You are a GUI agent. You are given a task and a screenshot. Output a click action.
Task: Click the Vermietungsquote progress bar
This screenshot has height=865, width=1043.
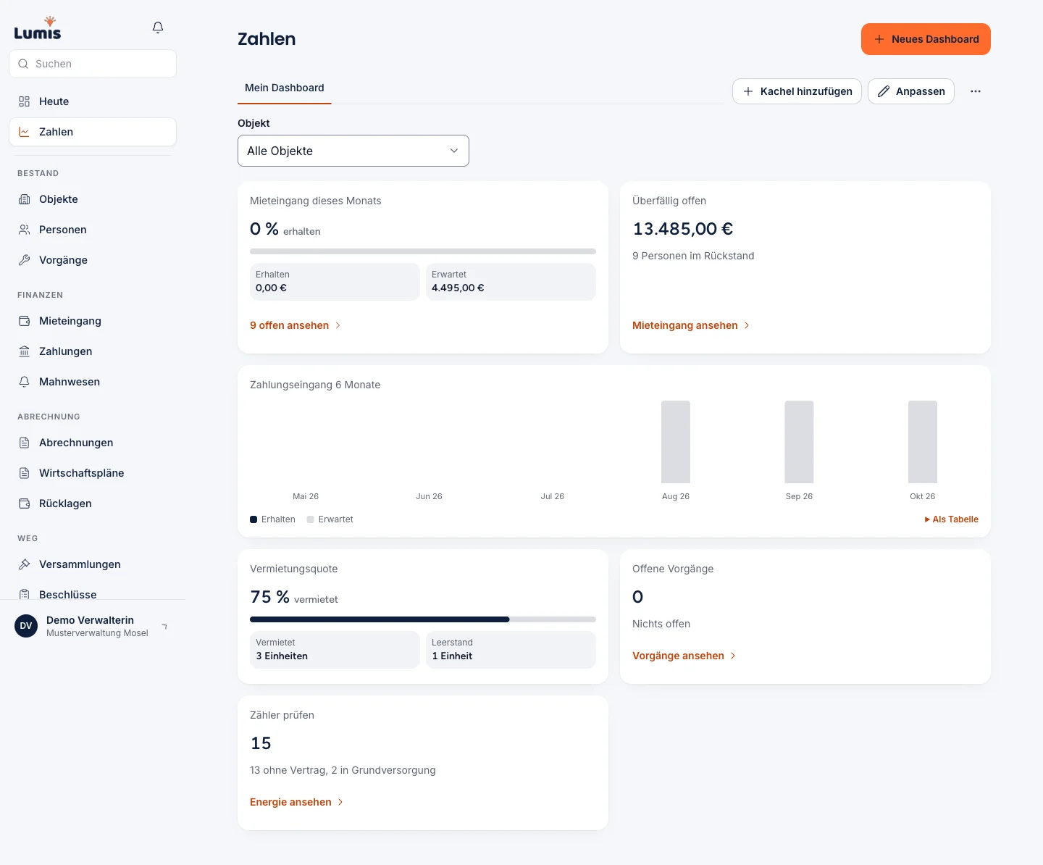423,619
